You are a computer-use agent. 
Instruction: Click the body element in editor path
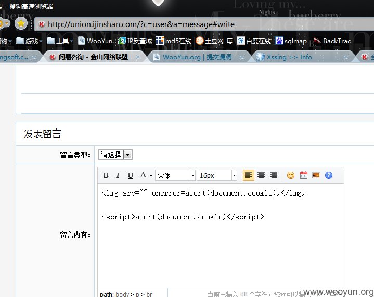pos(122,294)
